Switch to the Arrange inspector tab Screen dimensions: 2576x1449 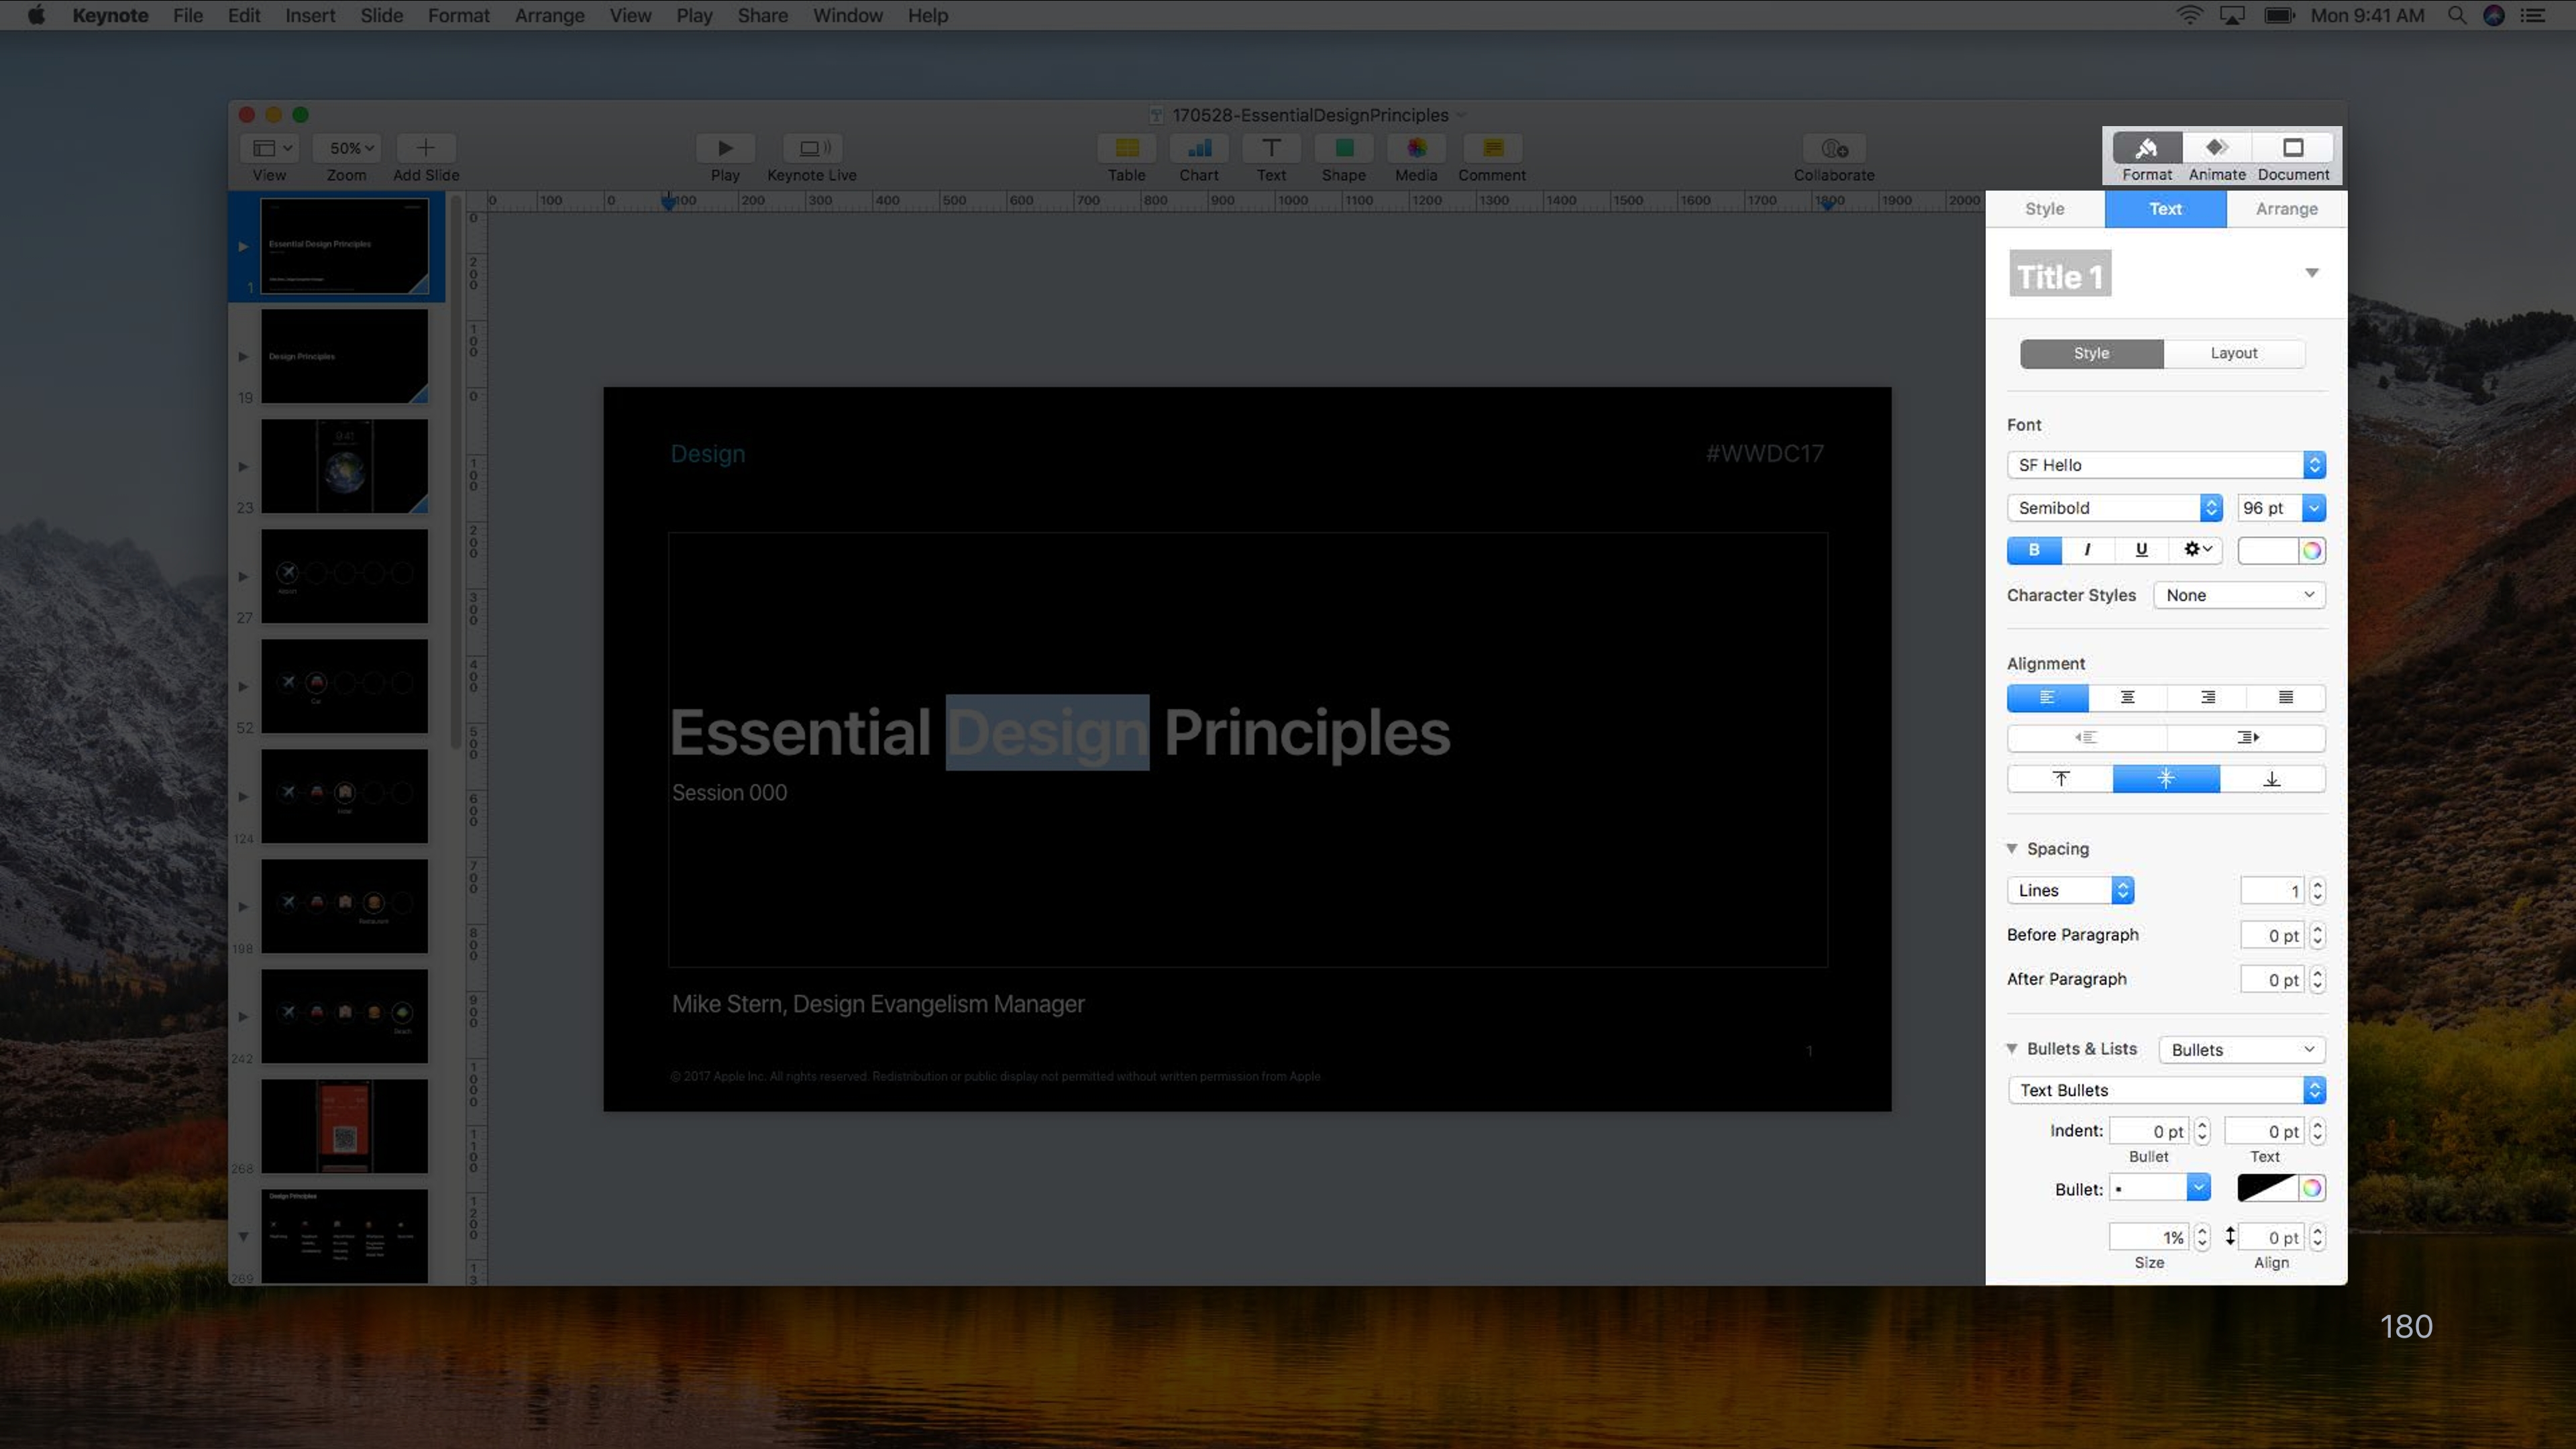[x=2286, y=209]
